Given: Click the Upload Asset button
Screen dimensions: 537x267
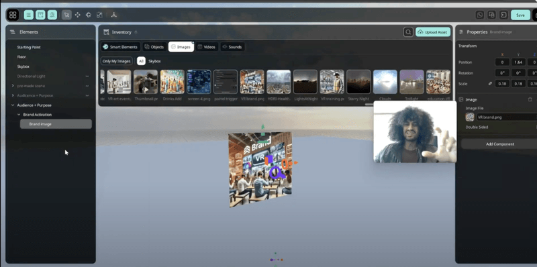Looking at the screenshot, I should pos(433,32).
